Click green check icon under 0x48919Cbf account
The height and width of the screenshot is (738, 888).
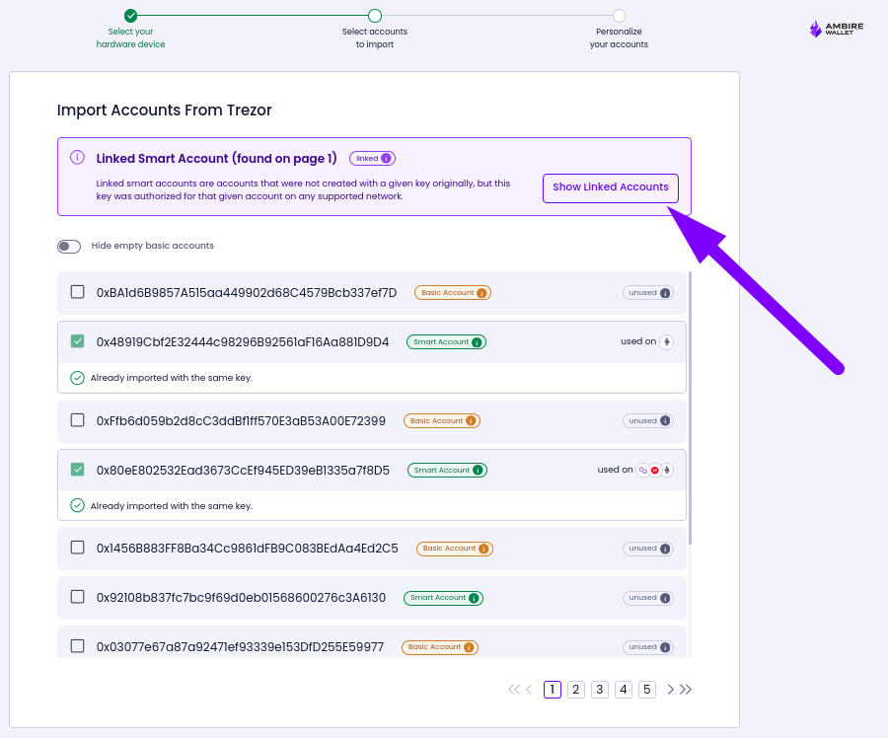tap(77, 378)
